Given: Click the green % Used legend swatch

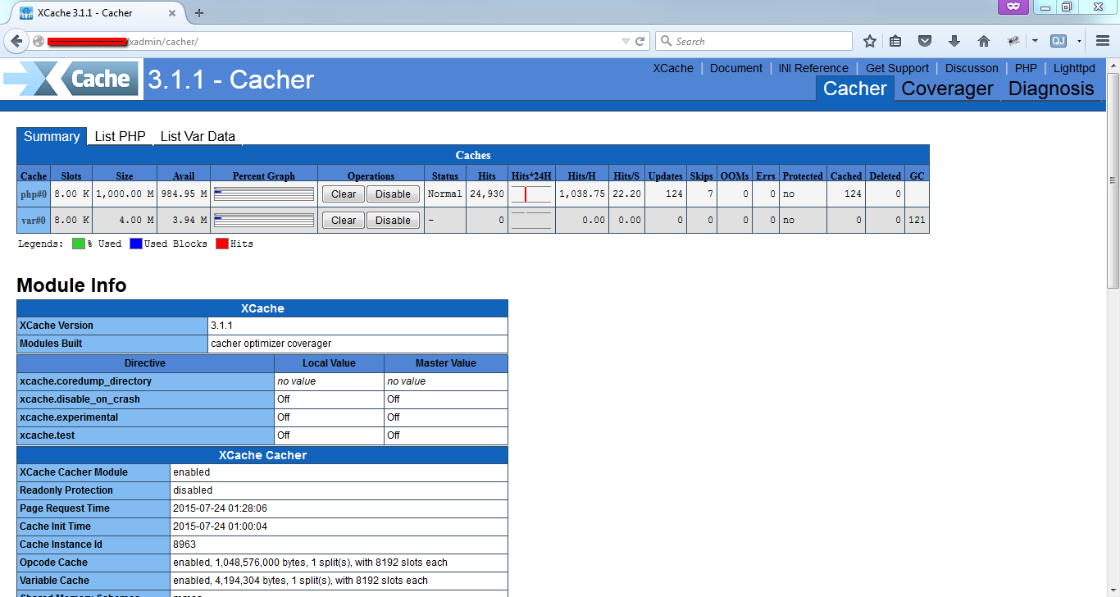Looking at the screenshot, I should click(x=79, y=244).
